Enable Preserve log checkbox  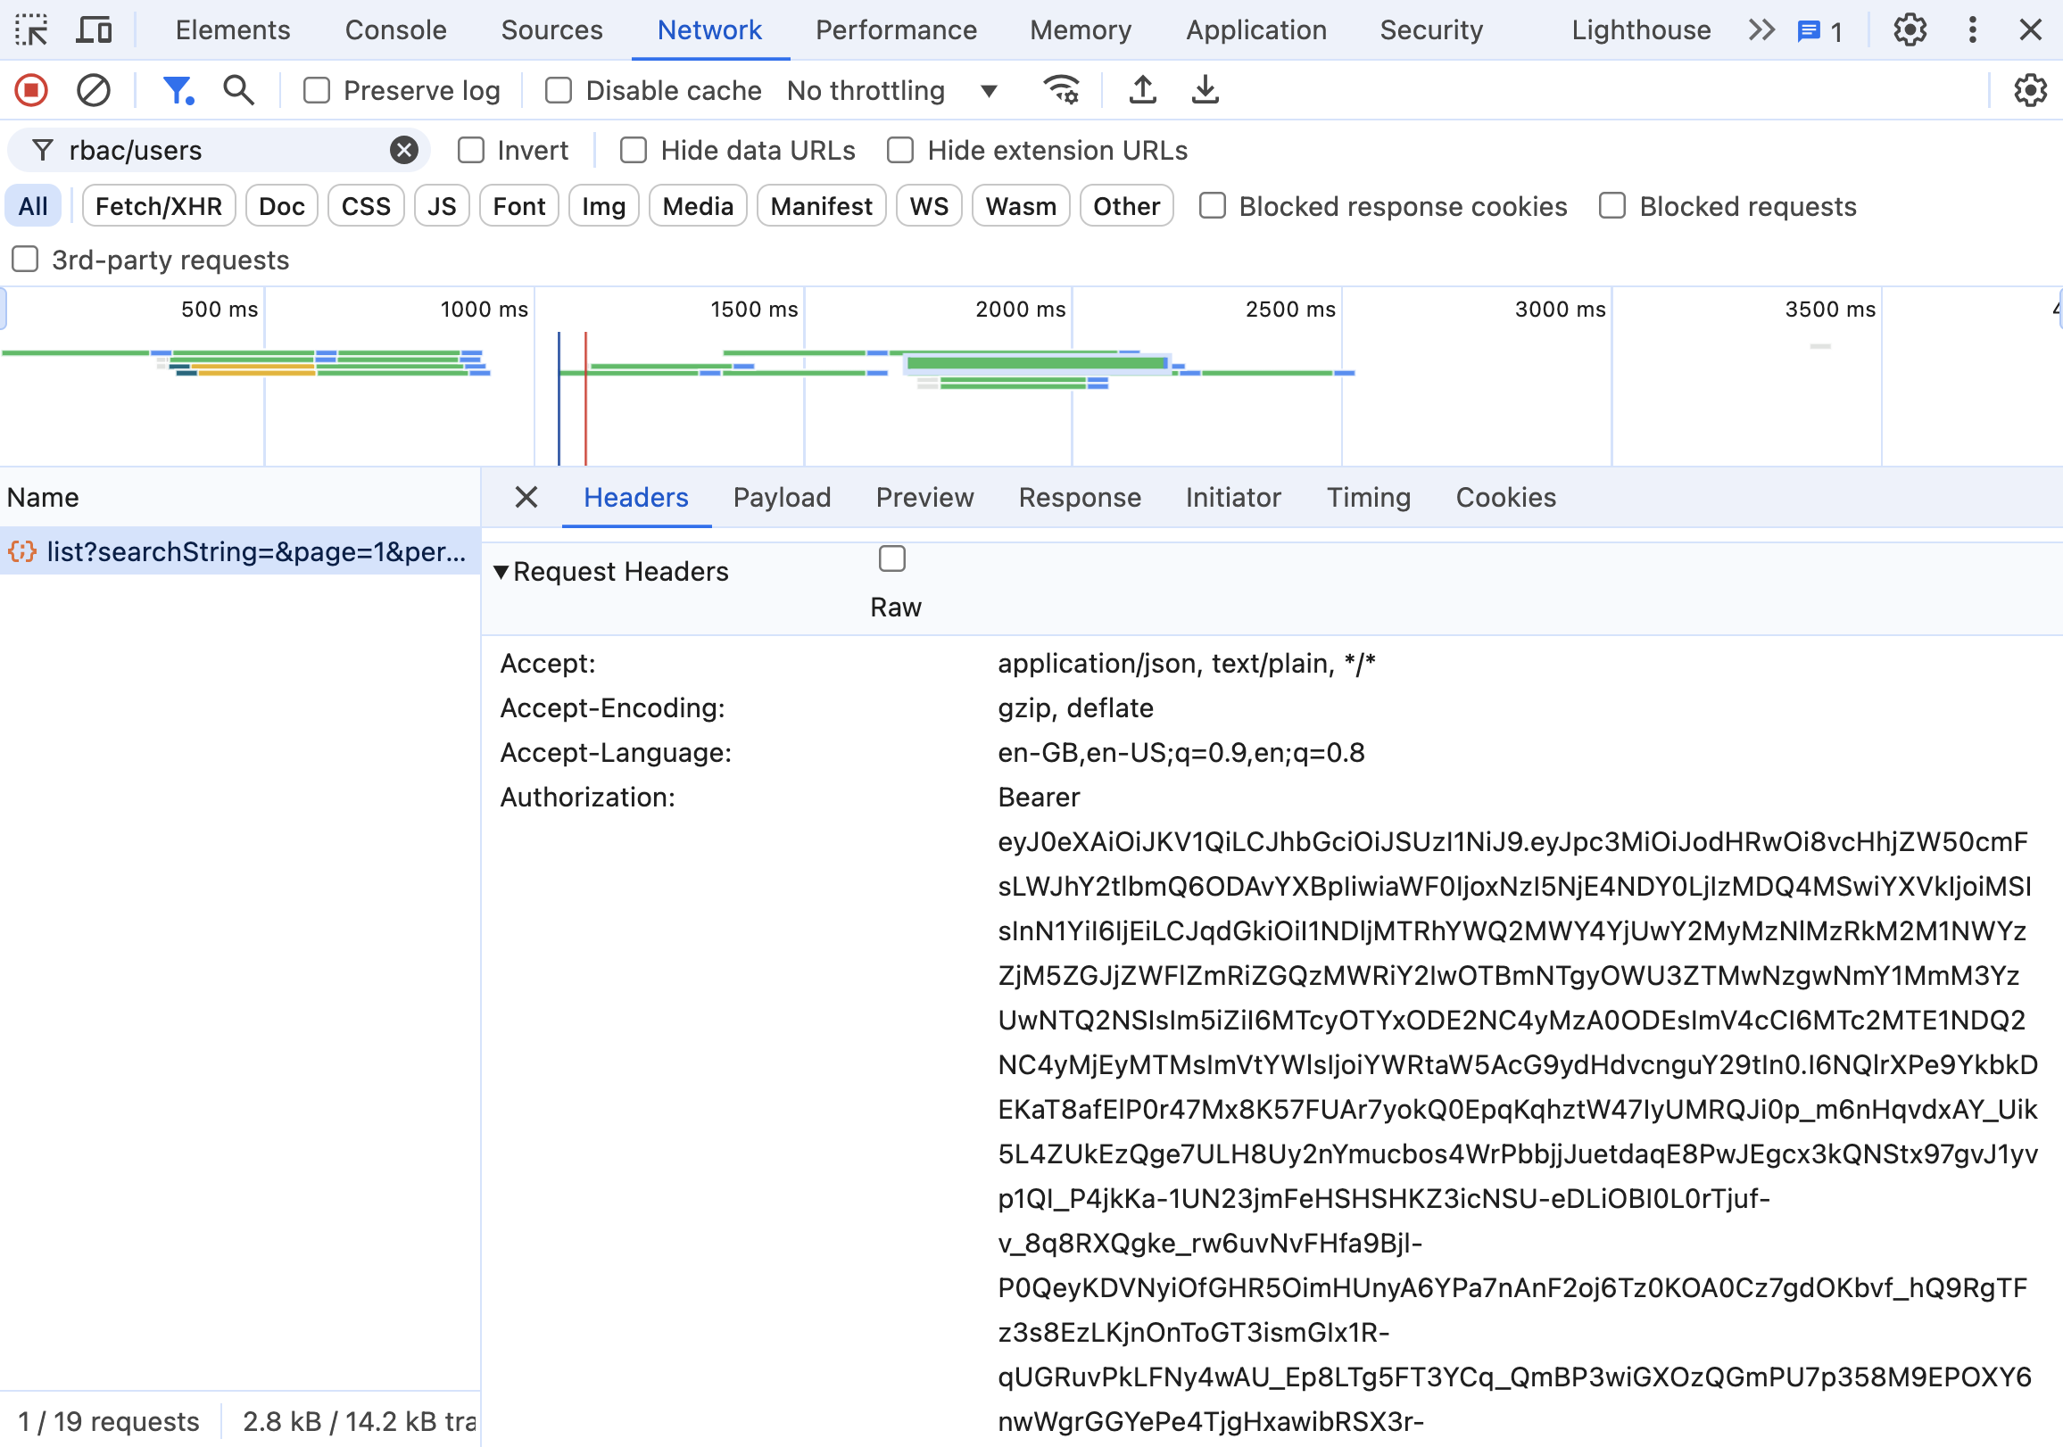[x=316, y=90]
